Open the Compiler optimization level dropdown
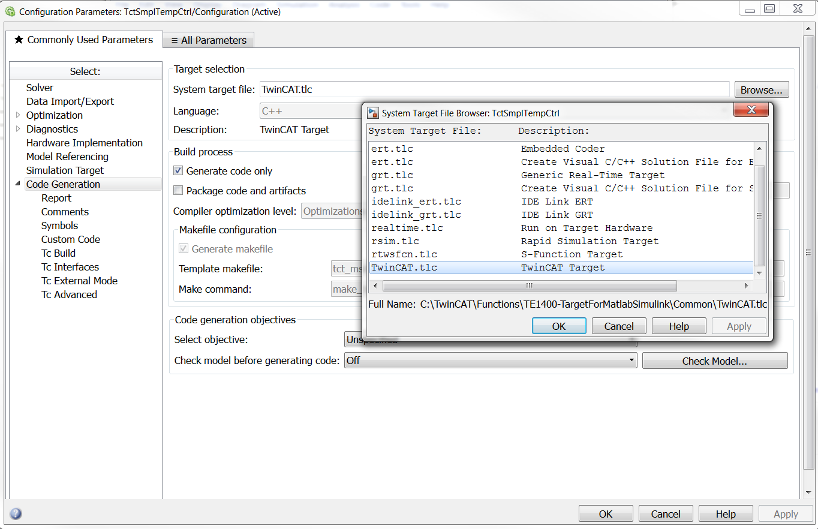 pos(332,211)
